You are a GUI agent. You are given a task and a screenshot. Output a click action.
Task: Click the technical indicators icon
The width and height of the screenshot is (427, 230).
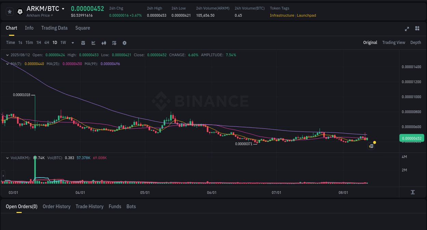click(114, 43)
